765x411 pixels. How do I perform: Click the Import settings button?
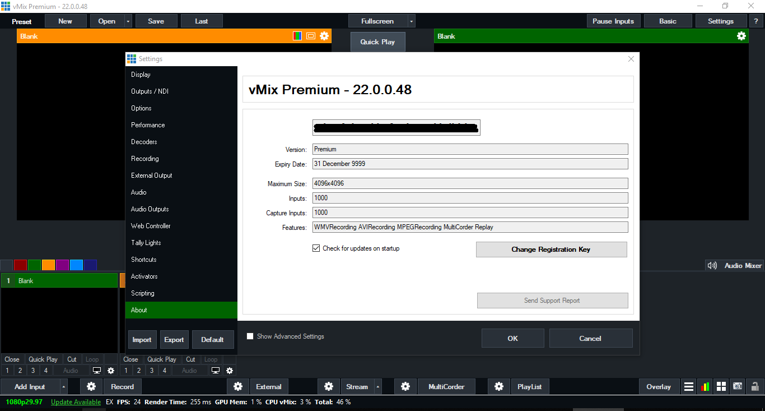[142, 339]
